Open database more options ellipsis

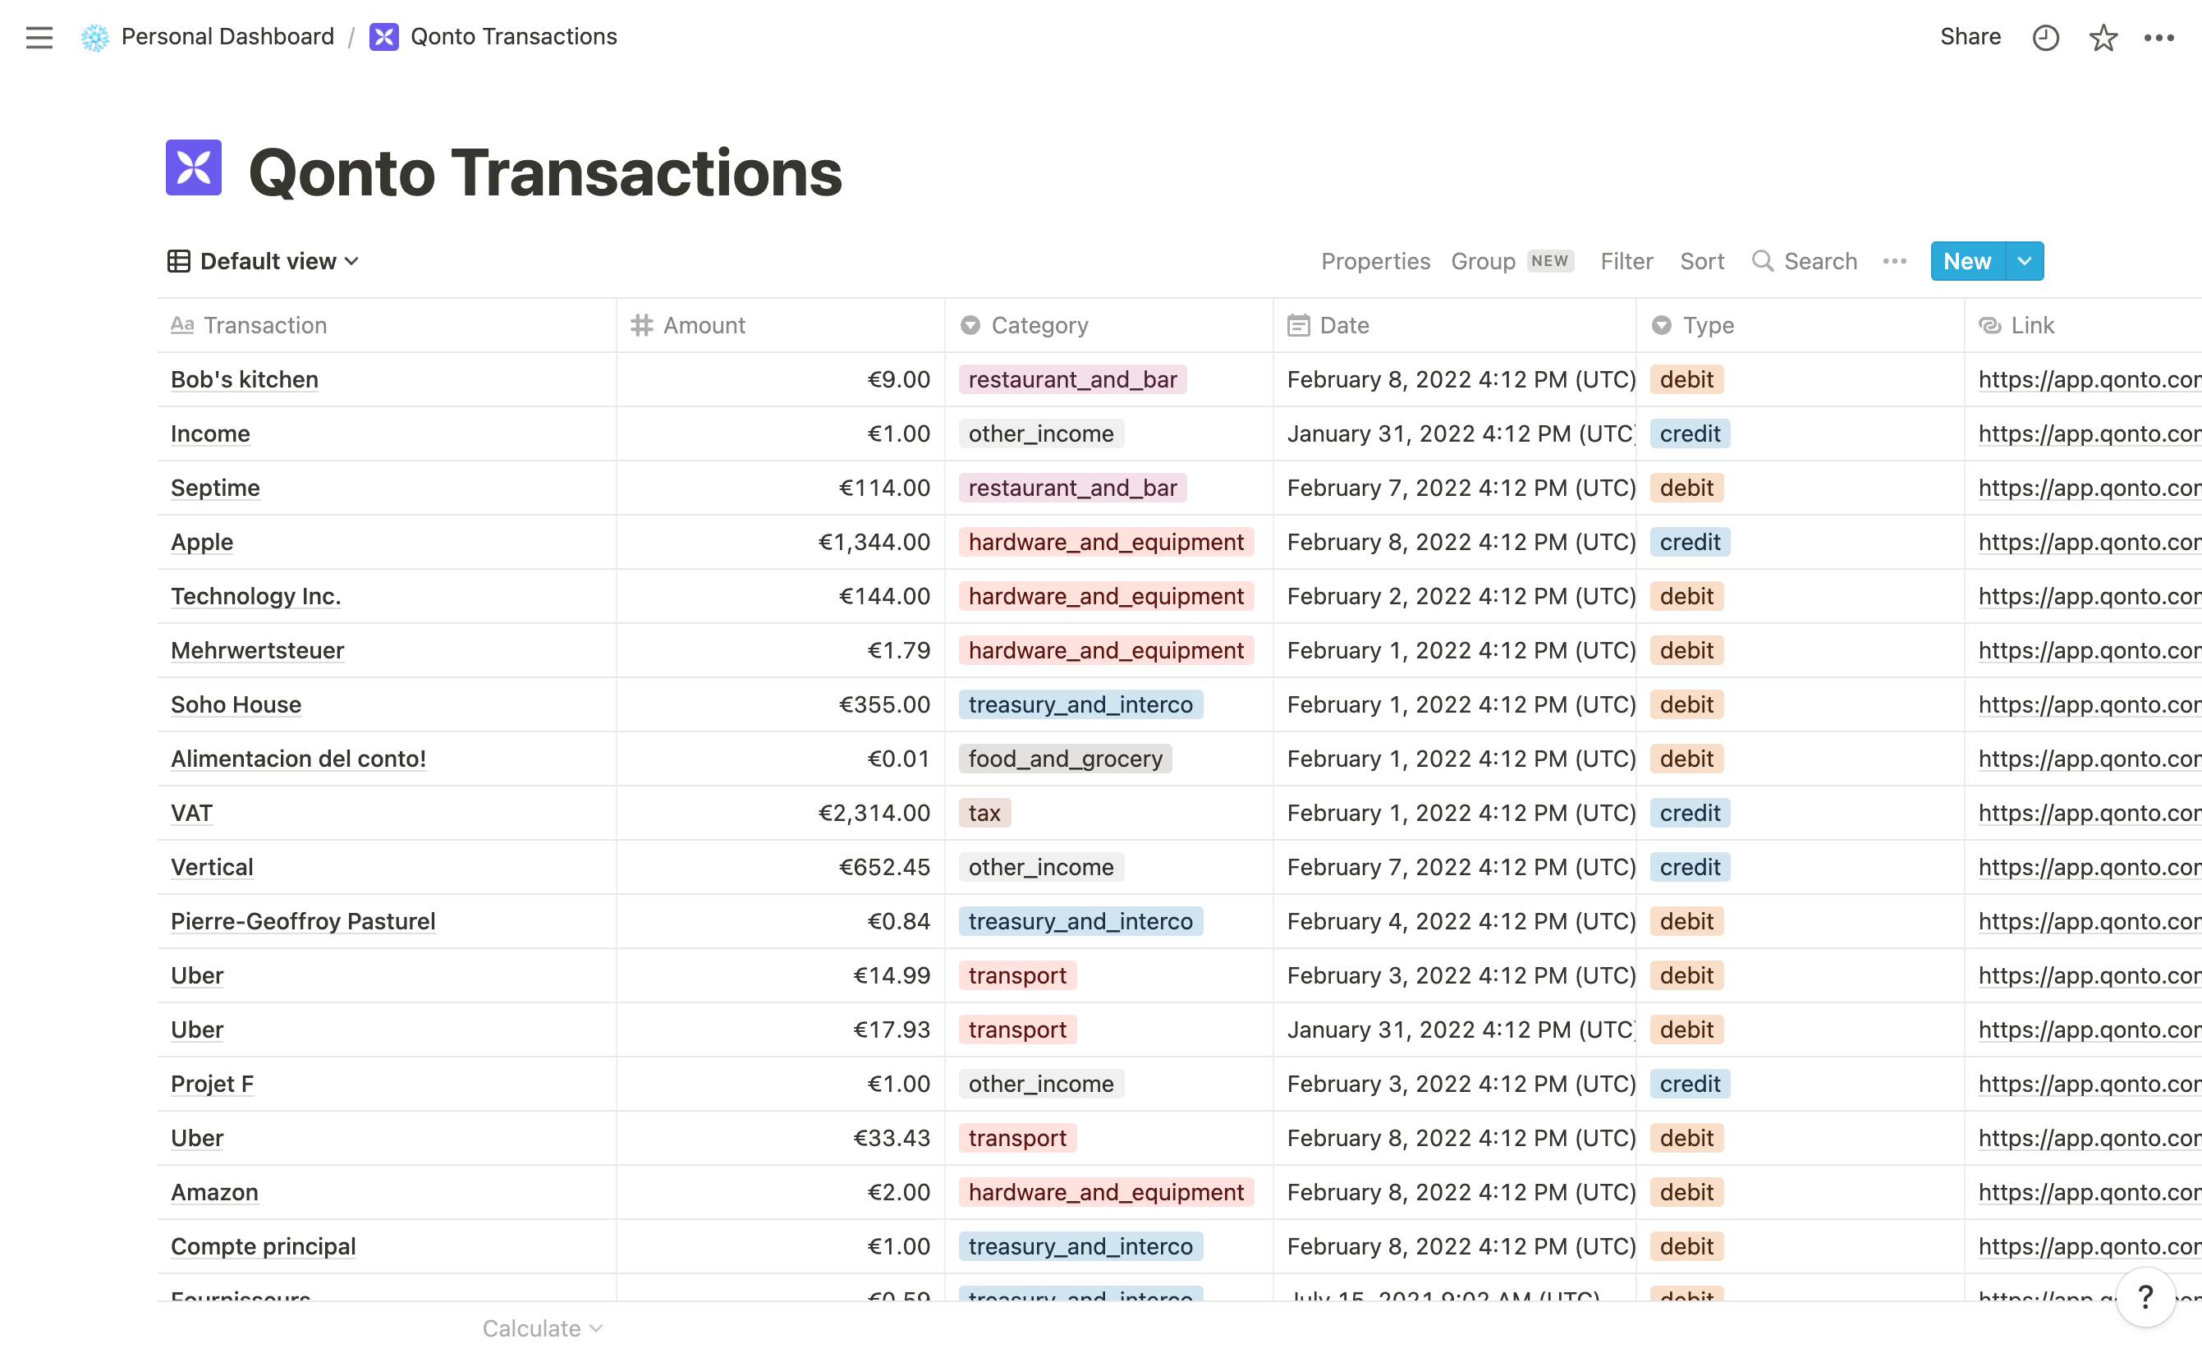click(1894, 261)
